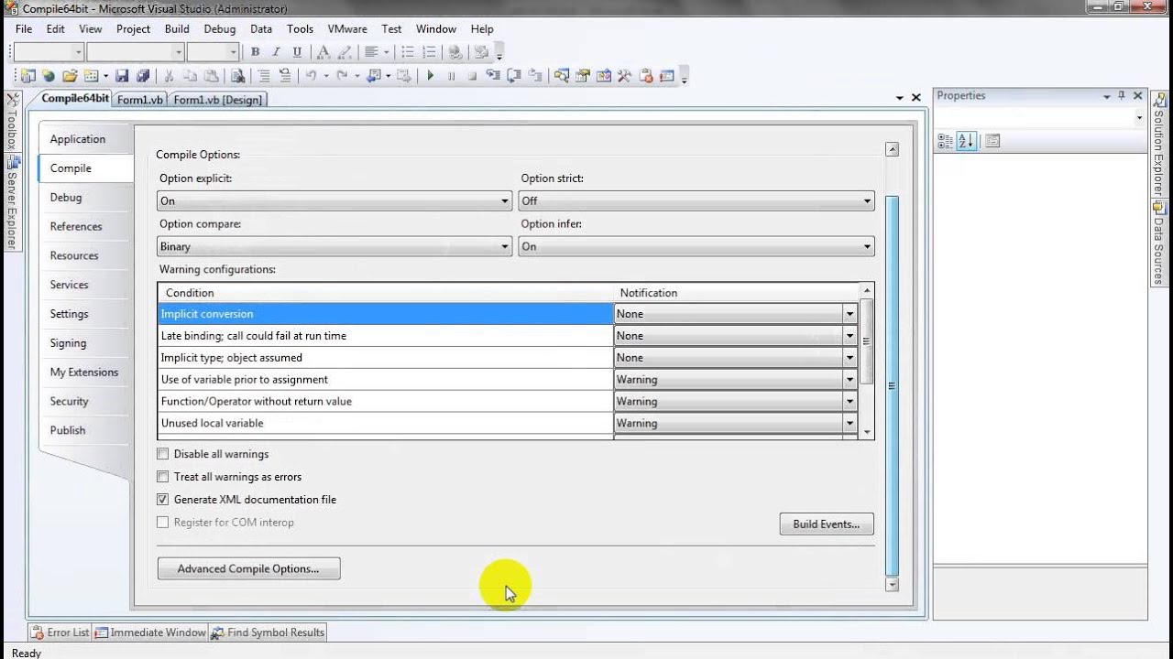Open Use of variable prior to assignment dropdown
The height and width of the screenshot is (659, 1173).
tap(850, 379)
